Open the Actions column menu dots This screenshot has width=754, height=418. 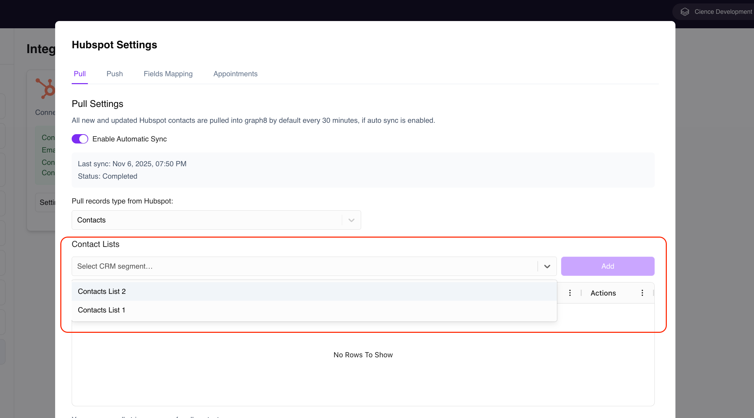click(642, 293)
